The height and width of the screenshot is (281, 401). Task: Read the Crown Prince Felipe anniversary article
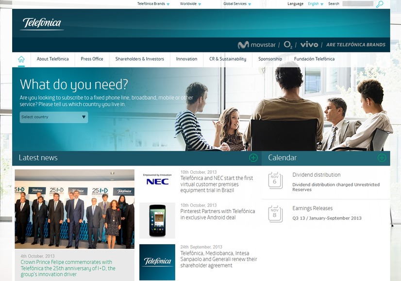pos(68,268)
